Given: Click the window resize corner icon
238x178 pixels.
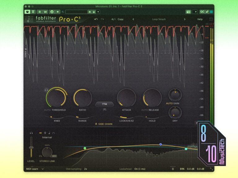Looking at the screenshot, I should tap(211, 169).
